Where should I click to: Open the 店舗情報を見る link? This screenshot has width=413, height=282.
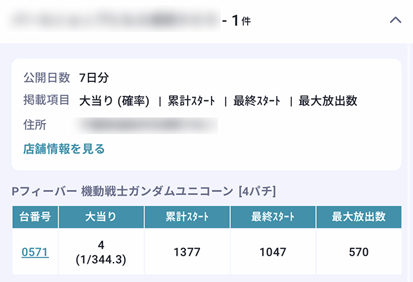click(x=64, y=149)
